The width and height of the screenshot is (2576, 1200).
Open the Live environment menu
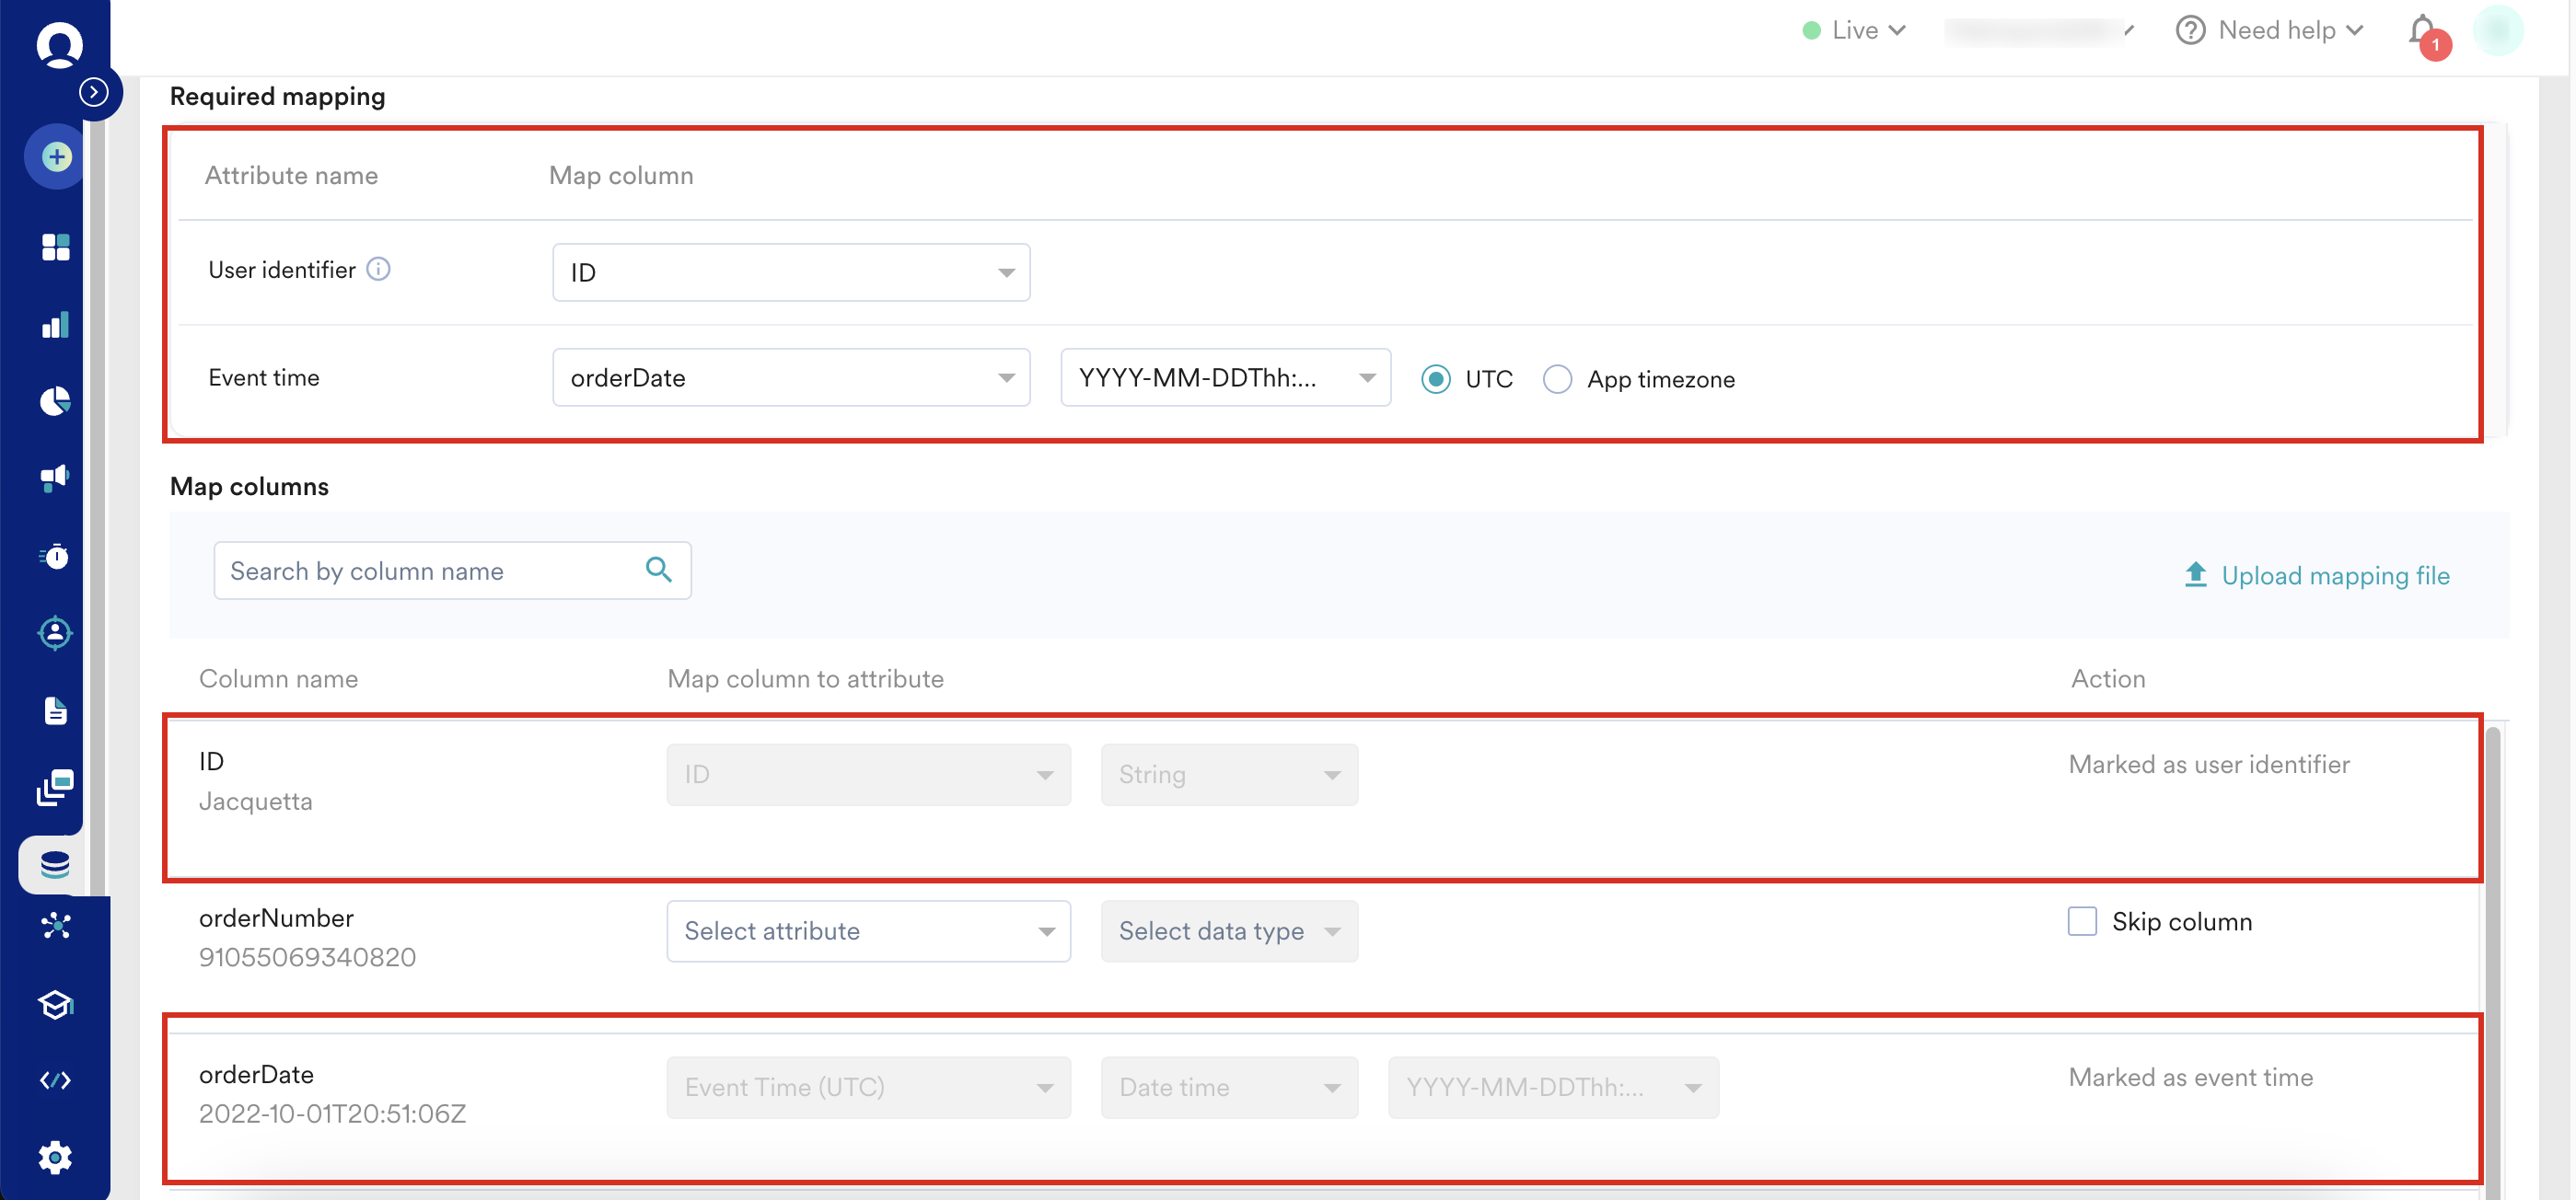click(x=1854, y=31)
